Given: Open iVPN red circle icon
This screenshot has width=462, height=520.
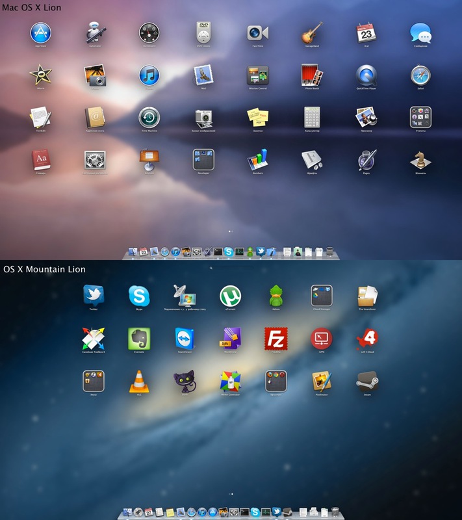Looking at the screenshot, I should (x=322, y=338).
